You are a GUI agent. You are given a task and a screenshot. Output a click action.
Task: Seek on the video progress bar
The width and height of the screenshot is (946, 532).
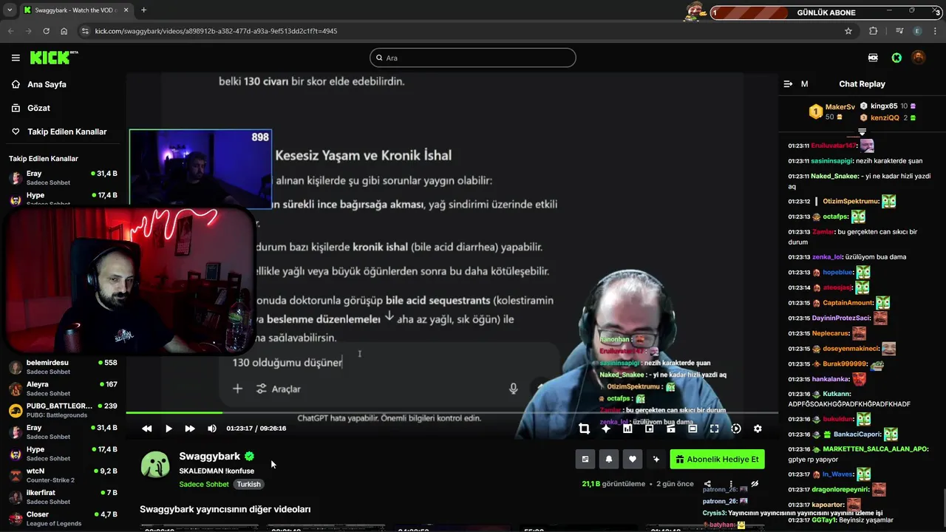(x=452, y=412)
